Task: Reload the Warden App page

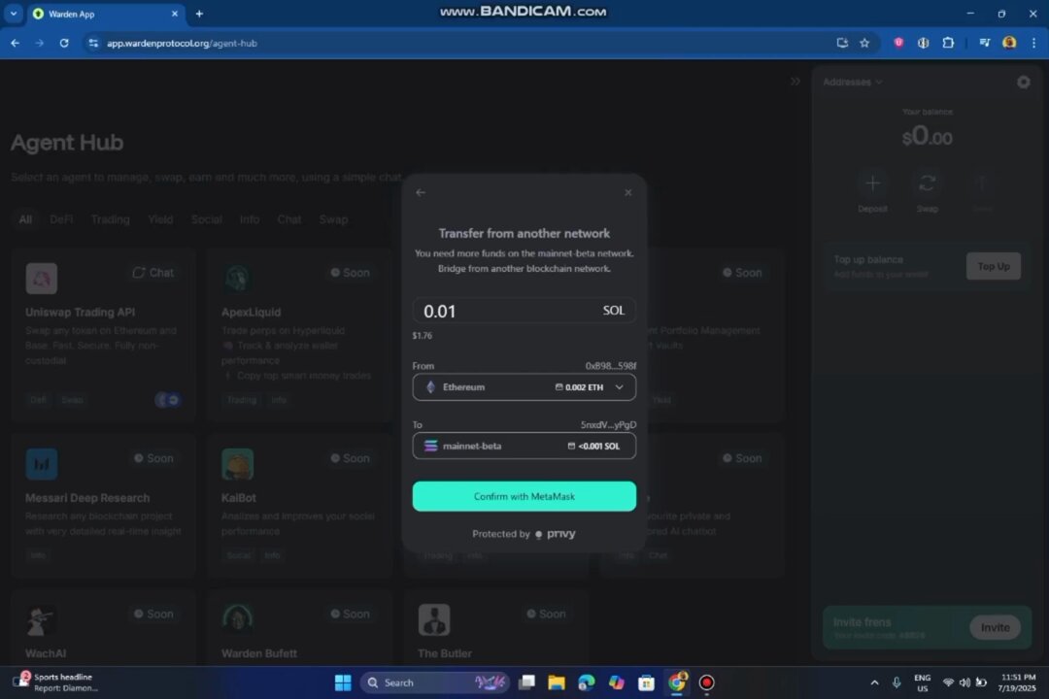Action: coord(64,43)
